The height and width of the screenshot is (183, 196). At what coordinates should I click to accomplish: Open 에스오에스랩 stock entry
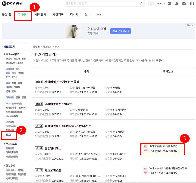tap(53, 170)
